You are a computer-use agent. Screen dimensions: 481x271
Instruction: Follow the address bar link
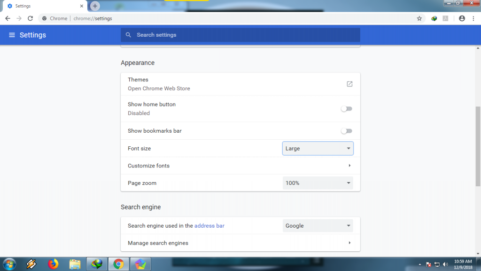pos(209,226)
